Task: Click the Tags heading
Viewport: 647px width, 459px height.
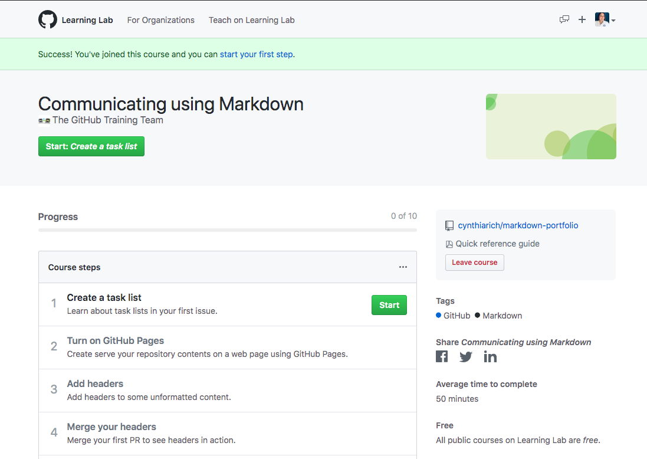Action: [x=445, y=301]
